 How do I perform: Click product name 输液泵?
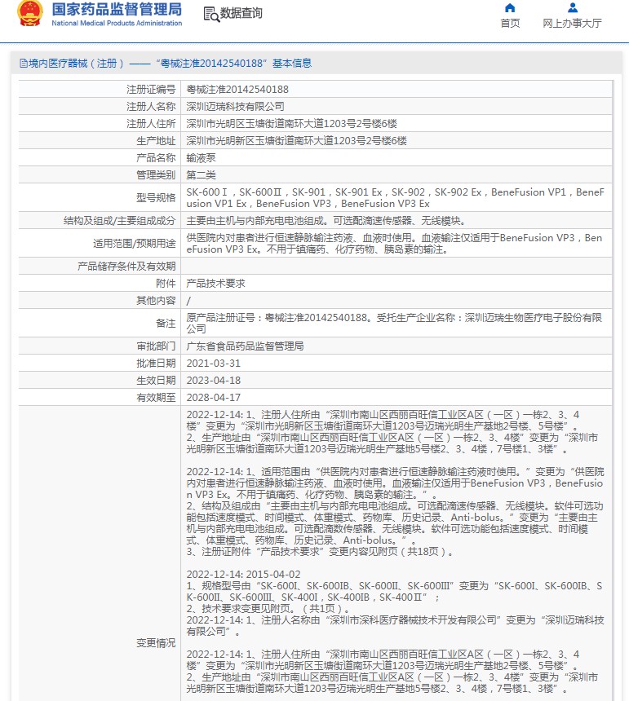pyautogui.click(x=201, y=158)
